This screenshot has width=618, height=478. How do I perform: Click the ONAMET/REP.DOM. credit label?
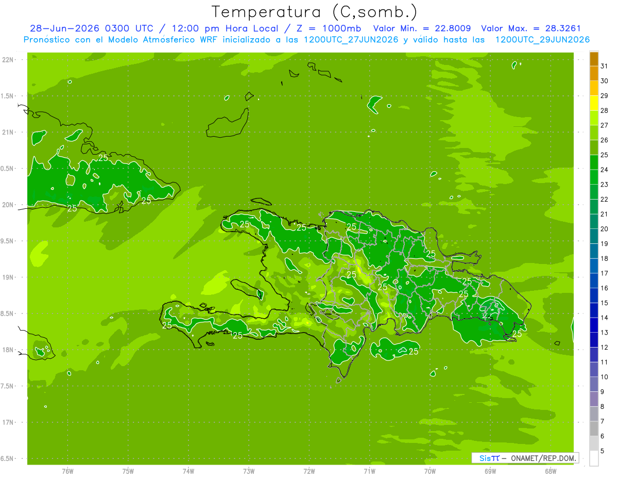click(543, 458)
